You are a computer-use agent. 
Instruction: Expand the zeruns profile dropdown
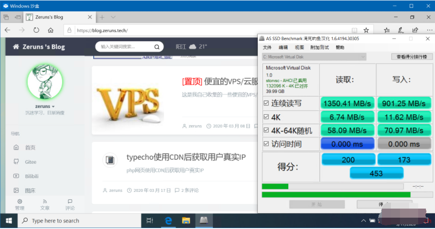pyautogui.click(x=45, y=106)
